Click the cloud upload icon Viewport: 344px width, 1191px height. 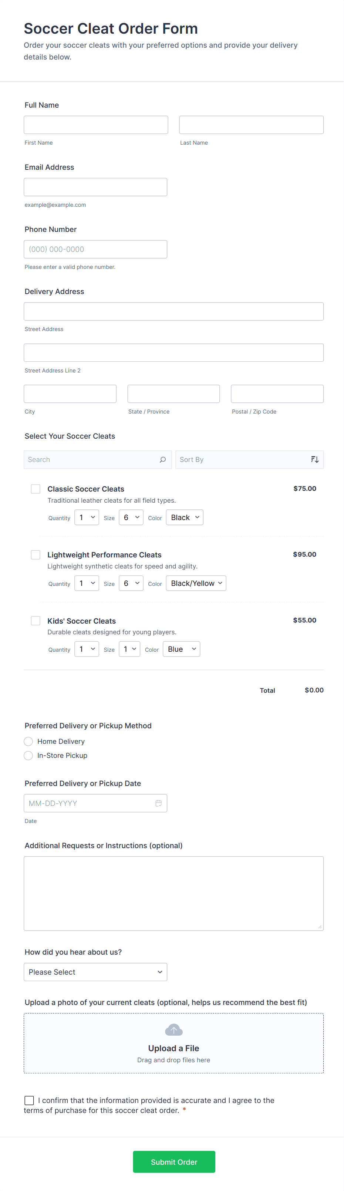[x=174, y=1030]
